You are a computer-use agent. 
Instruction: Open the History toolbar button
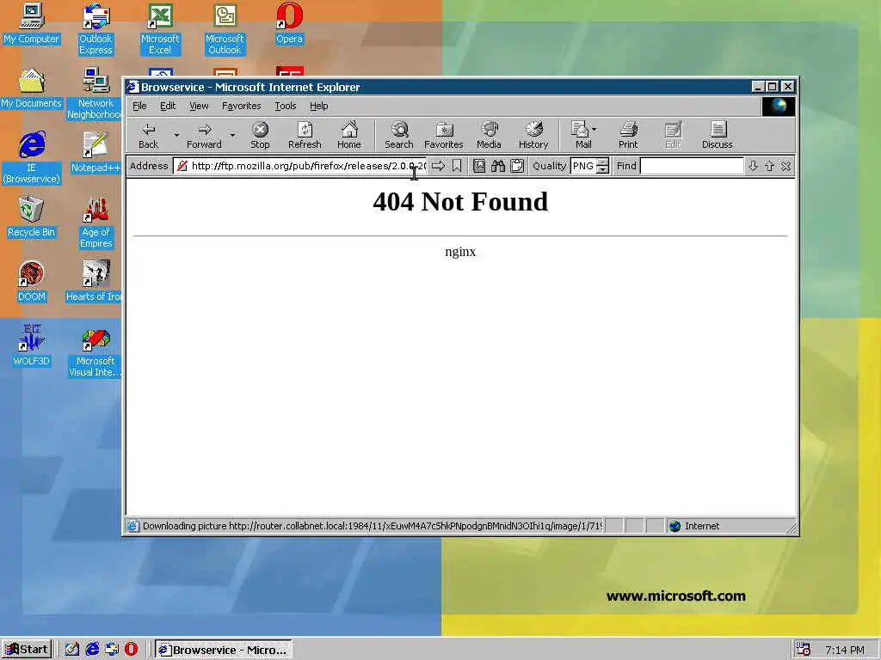point(533,135)
